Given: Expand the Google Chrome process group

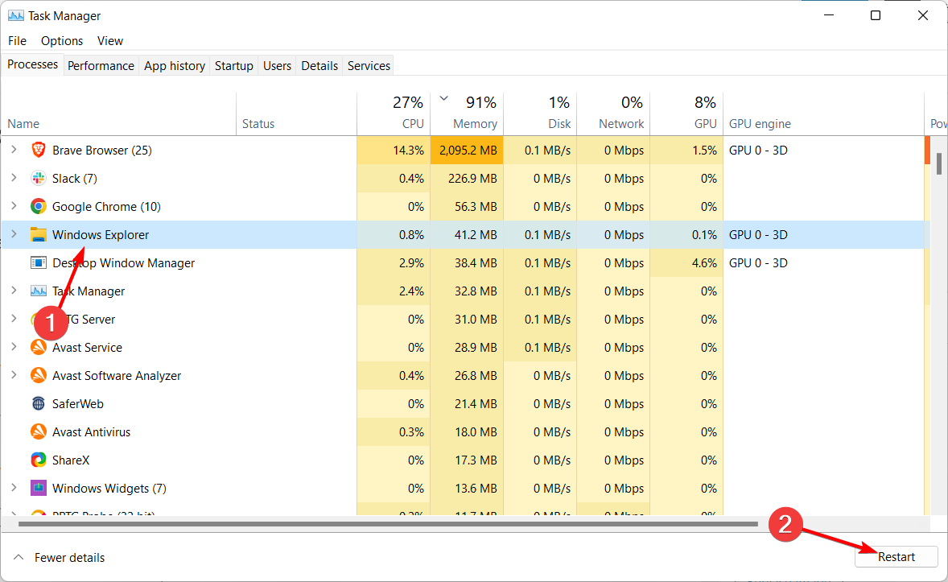Looking at the screenshot, I should click(x=14, y=206).
